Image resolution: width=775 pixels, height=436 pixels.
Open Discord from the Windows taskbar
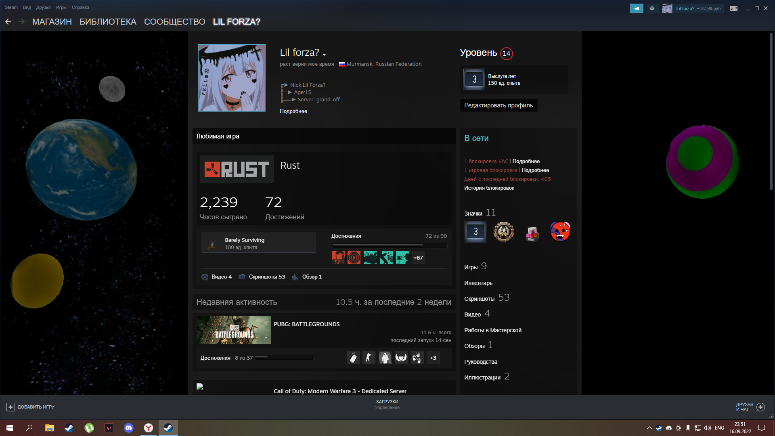(128, 428)
